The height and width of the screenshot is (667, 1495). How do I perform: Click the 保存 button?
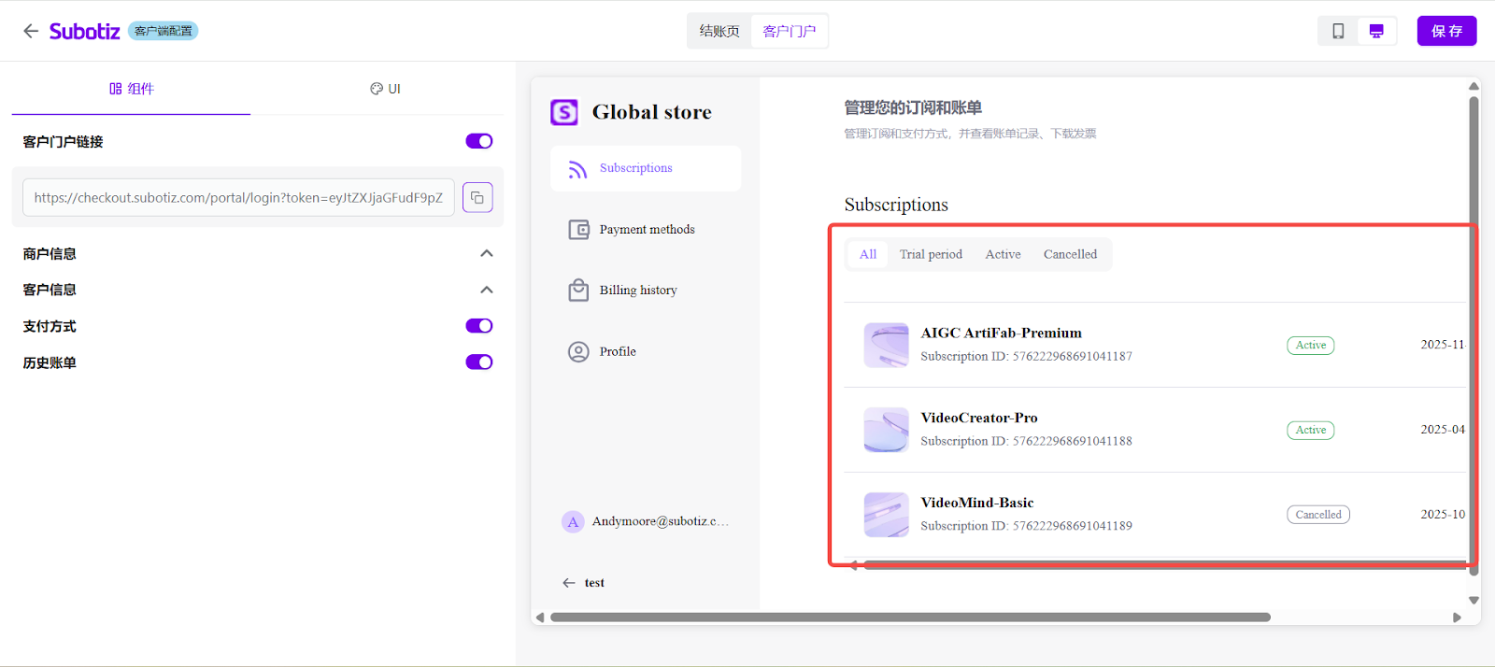click(x=1446, y=31)
